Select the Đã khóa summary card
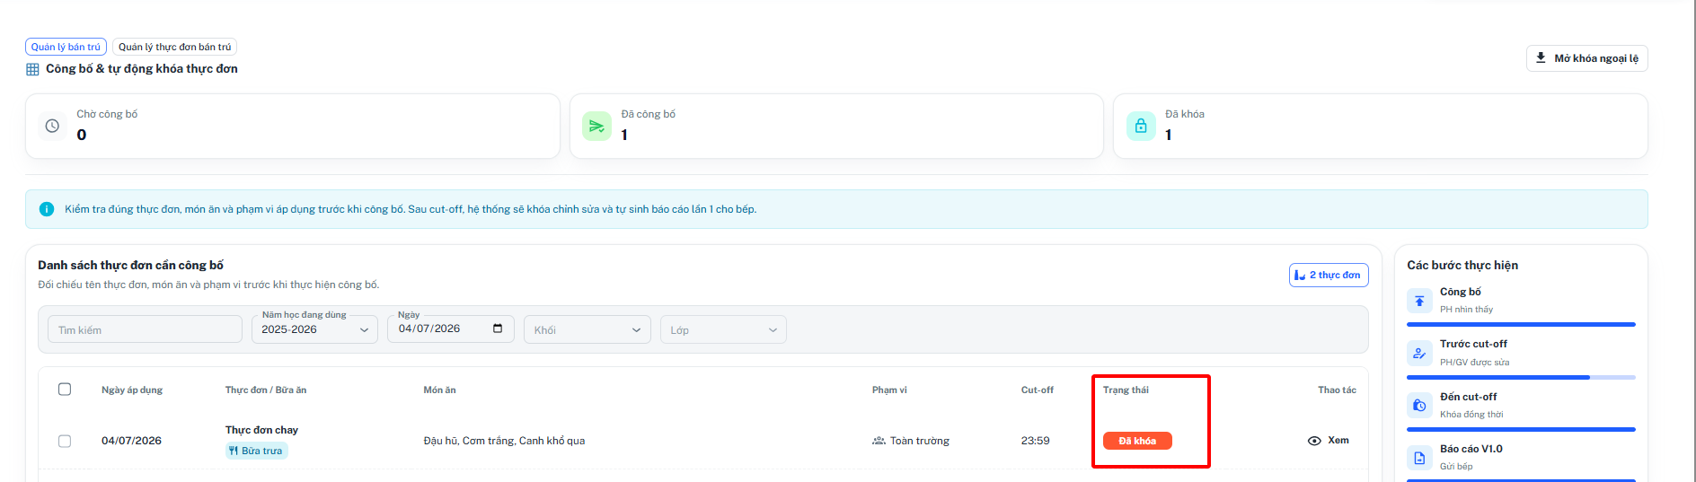 [1381, 127]
